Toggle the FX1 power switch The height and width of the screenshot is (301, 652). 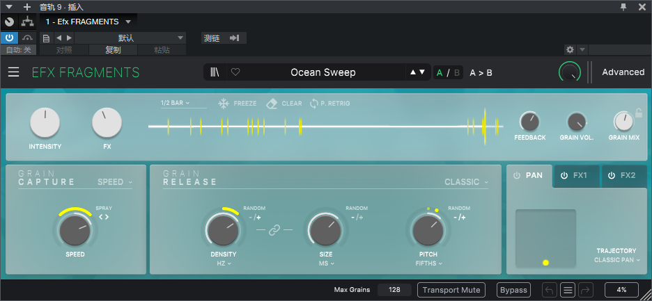pos(564,176)
